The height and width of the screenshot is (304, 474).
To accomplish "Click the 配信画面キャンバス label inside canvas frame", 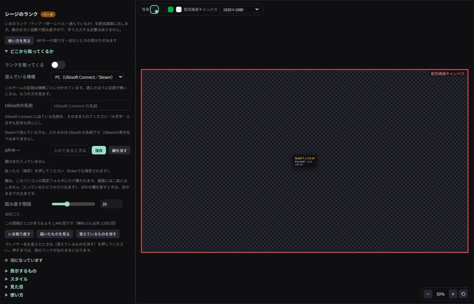I will (x=448, y=74).
